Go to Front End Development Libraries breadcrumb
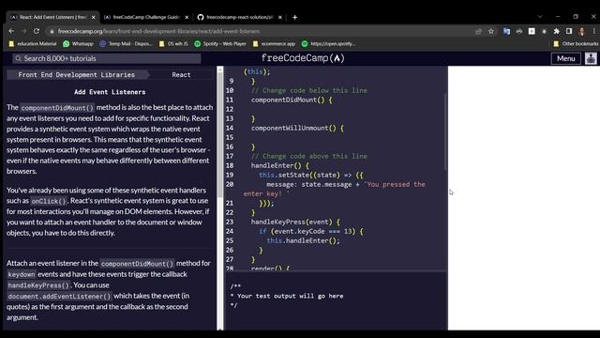This screenshot has width=600, height=338. (77, 75)
